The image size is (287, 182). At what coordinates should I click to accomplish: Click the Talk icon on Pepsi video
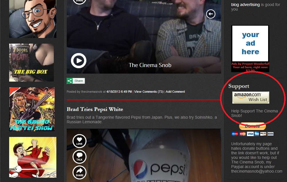(80, 157)
